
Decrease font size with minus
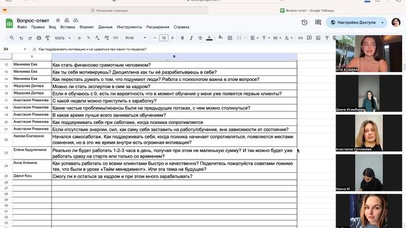click(155, 38)
